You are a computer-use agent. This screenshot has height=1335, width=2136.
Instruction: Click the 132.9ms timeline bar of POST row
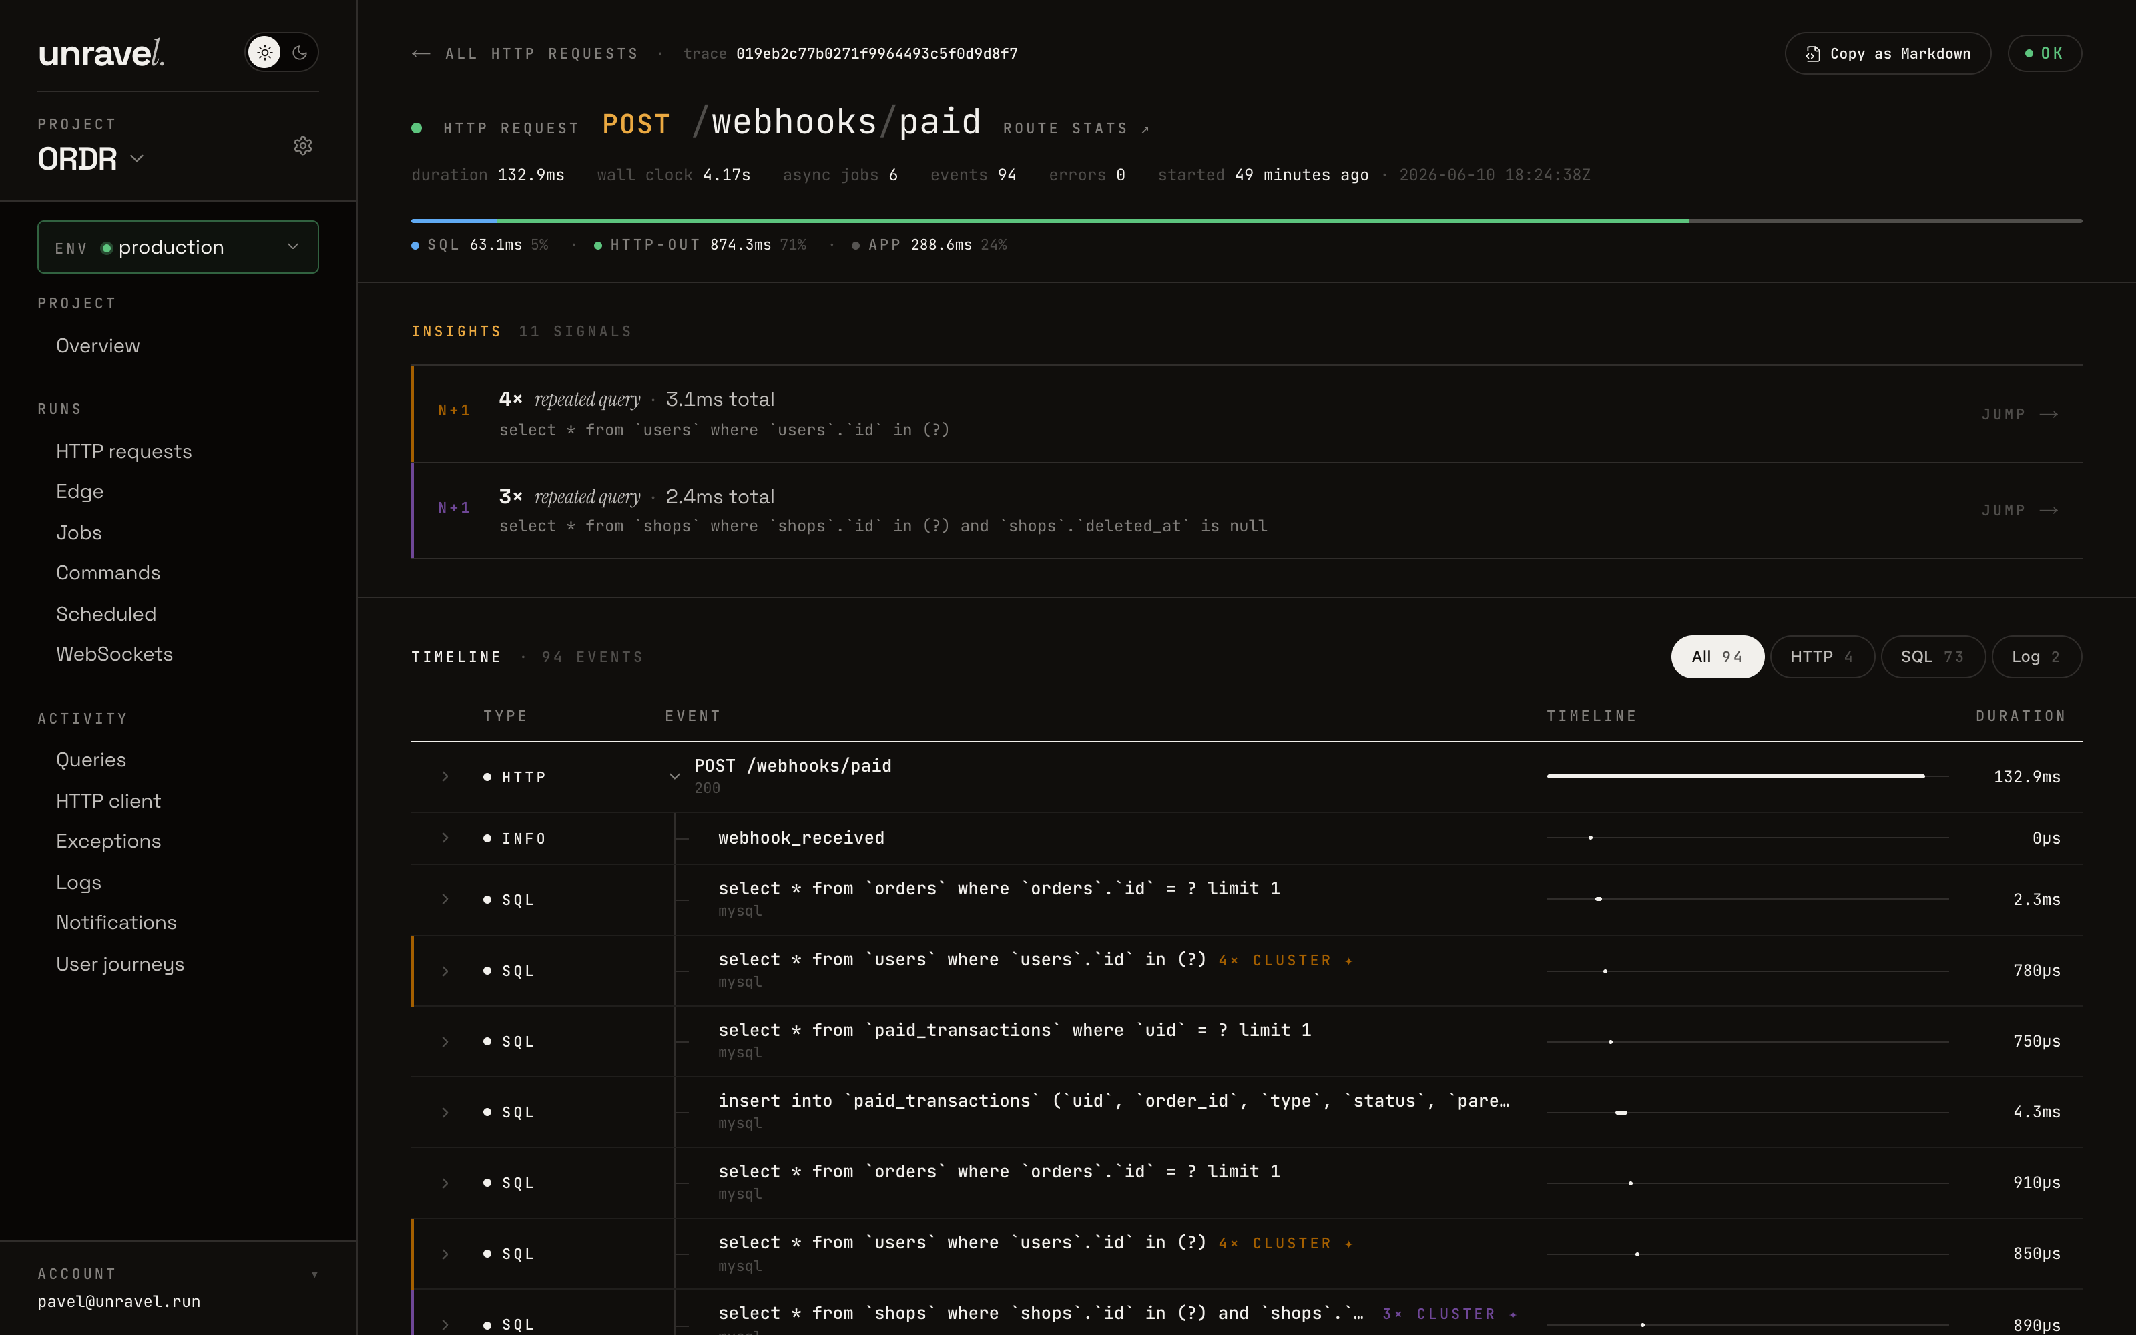coord(1735,776)
